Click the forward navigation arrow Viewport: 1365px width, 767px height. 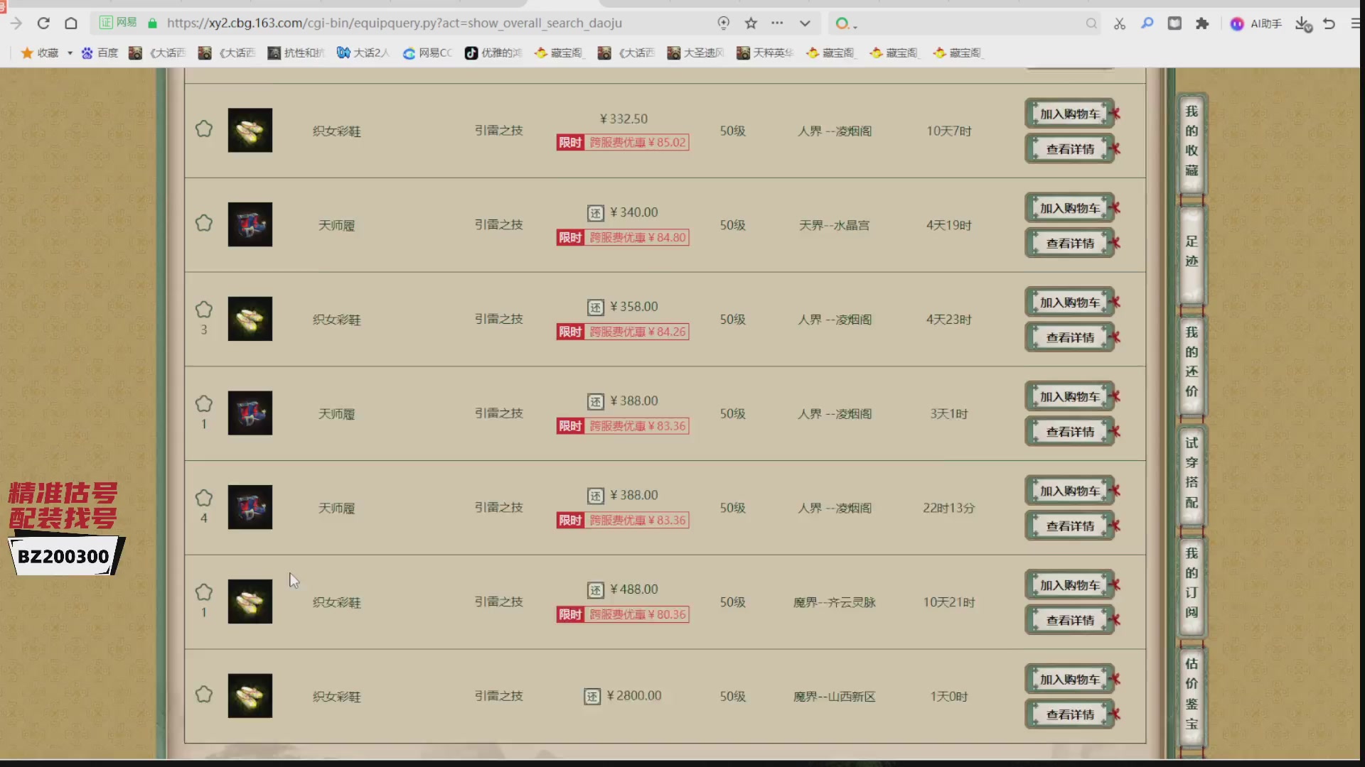click(x=16, y=23)
